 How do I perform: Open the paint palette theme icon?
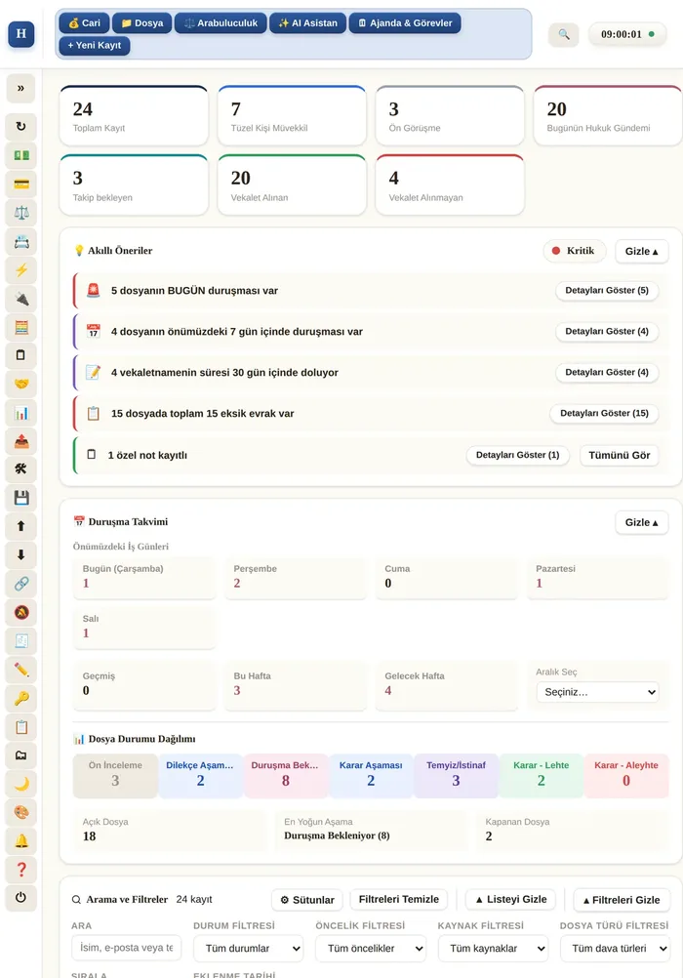point(21,813)
